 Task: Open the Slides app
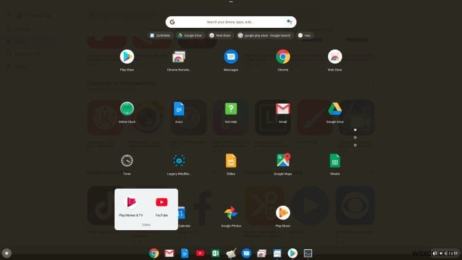pos(231,161)
